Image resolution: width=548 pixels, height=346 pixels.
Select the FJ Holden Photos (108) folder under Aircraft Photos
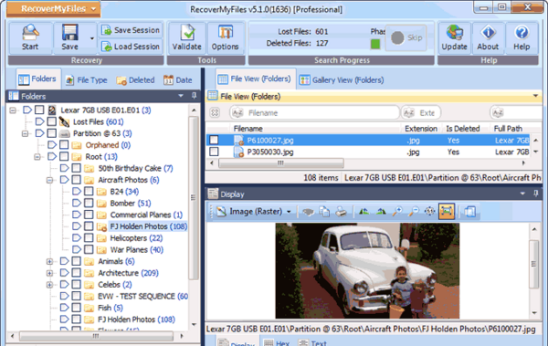(148, 226)
